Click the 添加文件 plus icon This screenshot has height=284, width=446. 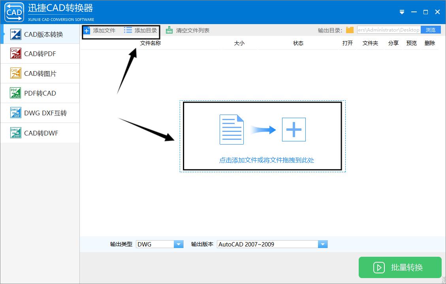87,30
